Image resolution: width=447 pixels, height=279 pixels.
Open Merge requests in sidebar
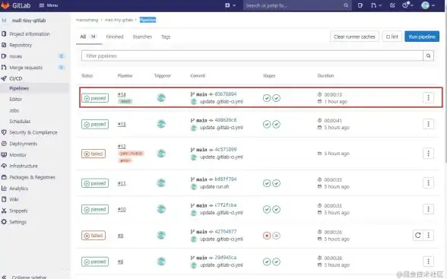26,68
